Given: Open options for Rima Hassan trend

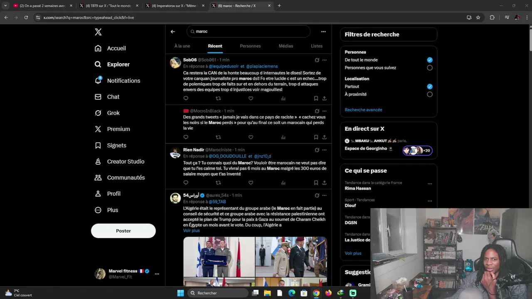Looking at the screenshot, I should [x=430, y=184].
